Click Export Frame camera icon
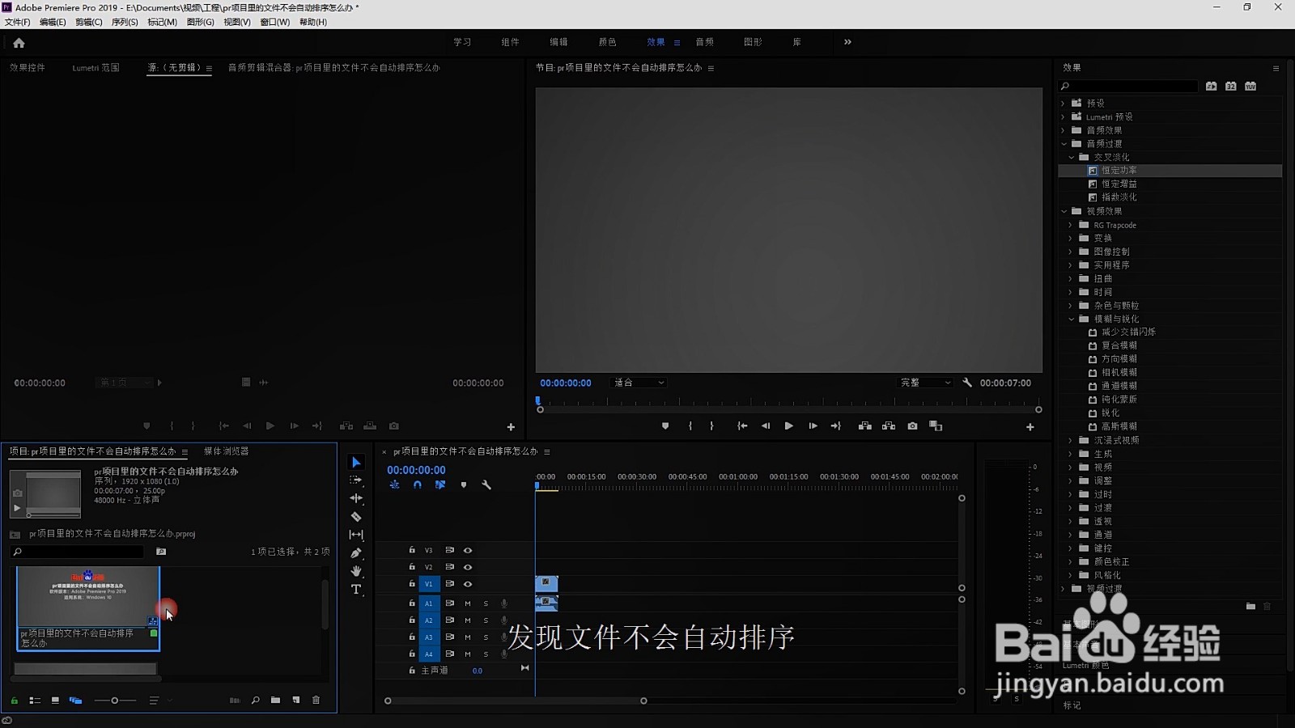 (x=912, y=426)
